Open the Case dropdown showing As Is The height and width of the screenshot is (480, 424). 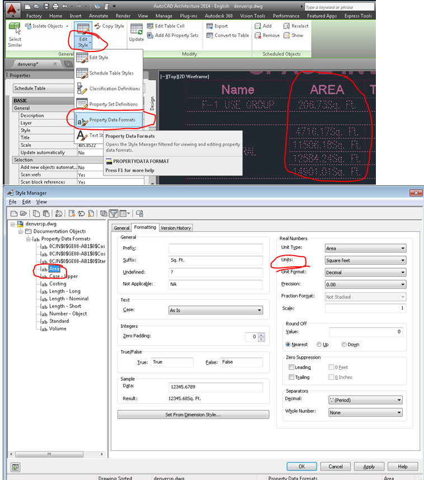[215, 310]
